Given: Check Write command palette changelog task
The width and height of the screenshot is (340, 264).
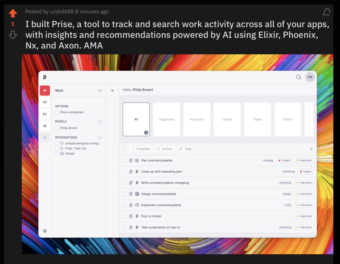Looking at the screenshot, I should 124,183.
